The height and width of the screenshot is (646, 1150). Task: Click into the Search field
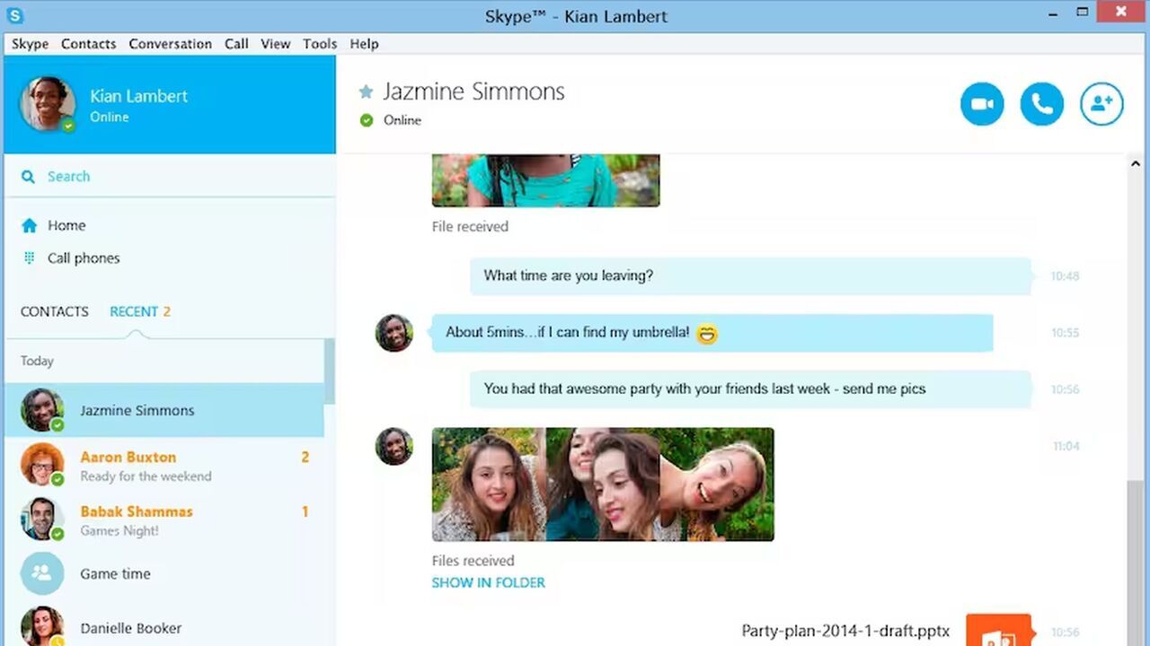[x=169, y=177]
